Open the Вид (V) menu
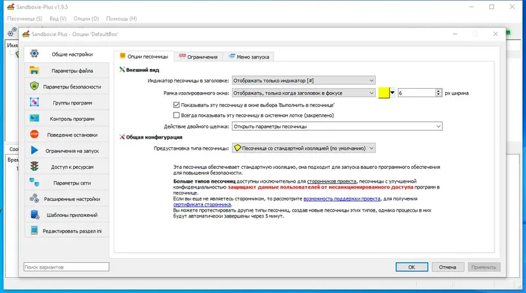 pyautogui.click(x=58, y=19)
